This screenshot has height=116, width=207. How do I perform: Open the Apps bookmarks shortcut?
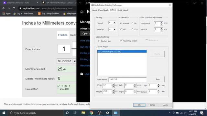point(6,14)
